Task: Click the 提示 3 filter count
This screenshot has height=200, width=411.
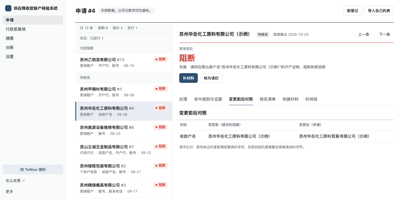Action: click(118, 28)
